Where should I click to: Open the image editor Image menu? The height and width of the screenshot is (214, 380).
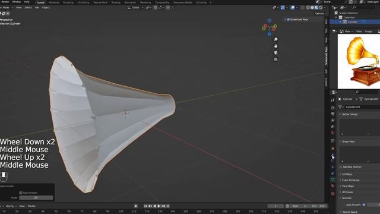[x=368, y=32]
